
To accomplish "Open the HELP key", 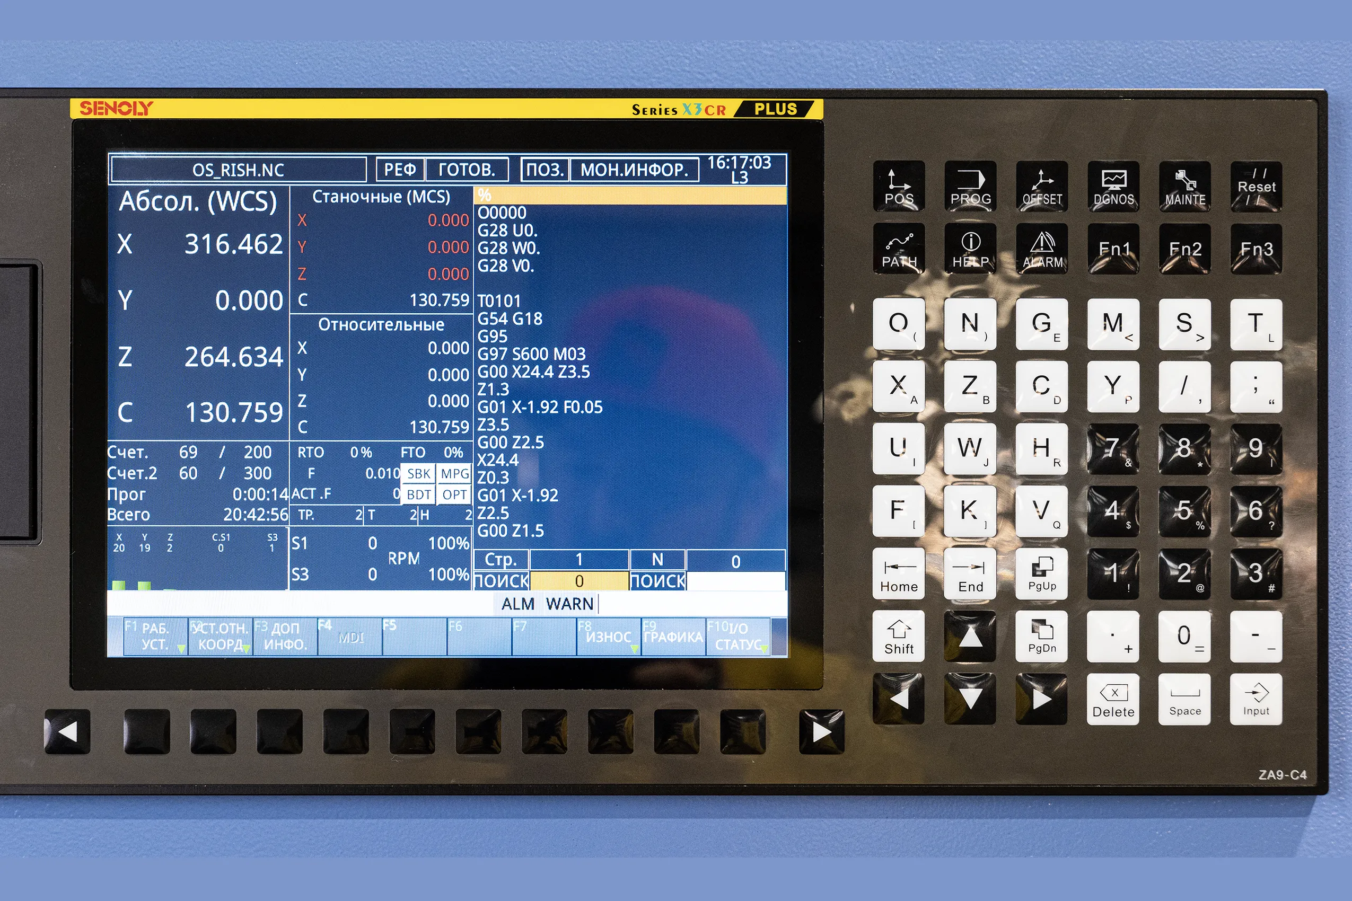I will (x=970, y=249).
